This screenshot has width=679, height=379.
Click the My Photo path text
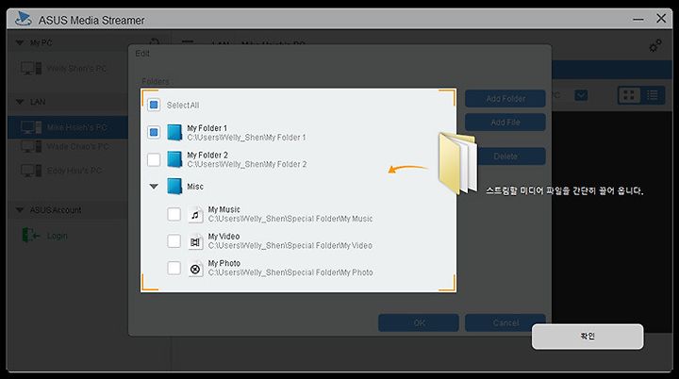pyautogui.click(x=290, y=272)
